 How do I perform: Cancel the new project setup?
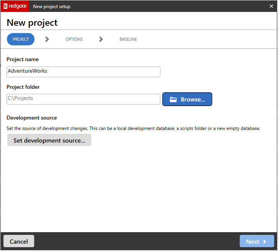[x=19, y=241]
